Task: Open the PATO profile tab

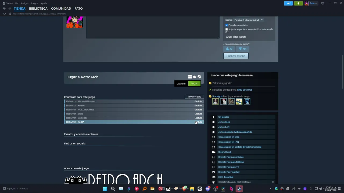Action: tap(78, 9)
